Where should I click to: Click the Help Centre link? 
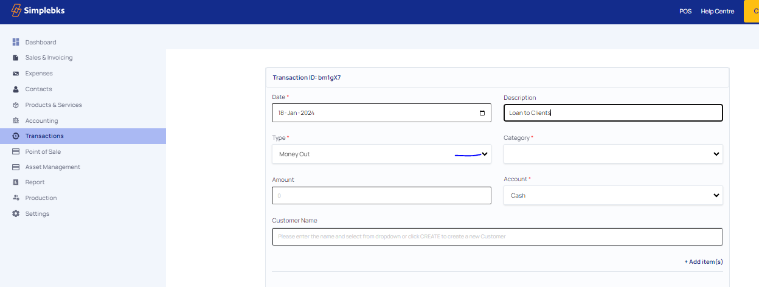tap(717, 12)
